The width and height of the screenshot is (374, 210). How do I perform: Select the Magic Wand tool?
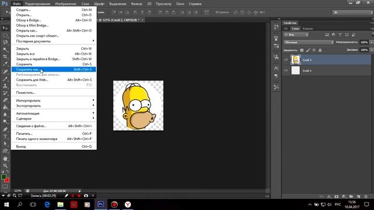[x=5, y=50]
